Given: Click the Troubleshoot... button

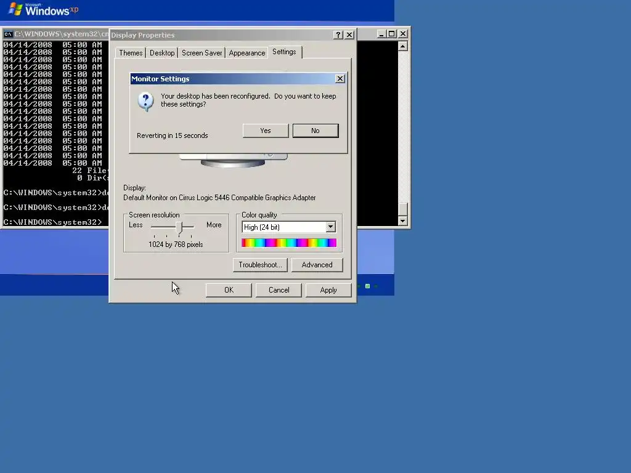Looking at the screenshot, I should point(260,265).
